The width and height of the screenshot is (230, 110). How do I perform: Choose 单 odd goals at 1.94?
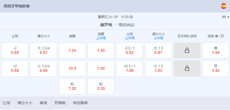[216, 51]
